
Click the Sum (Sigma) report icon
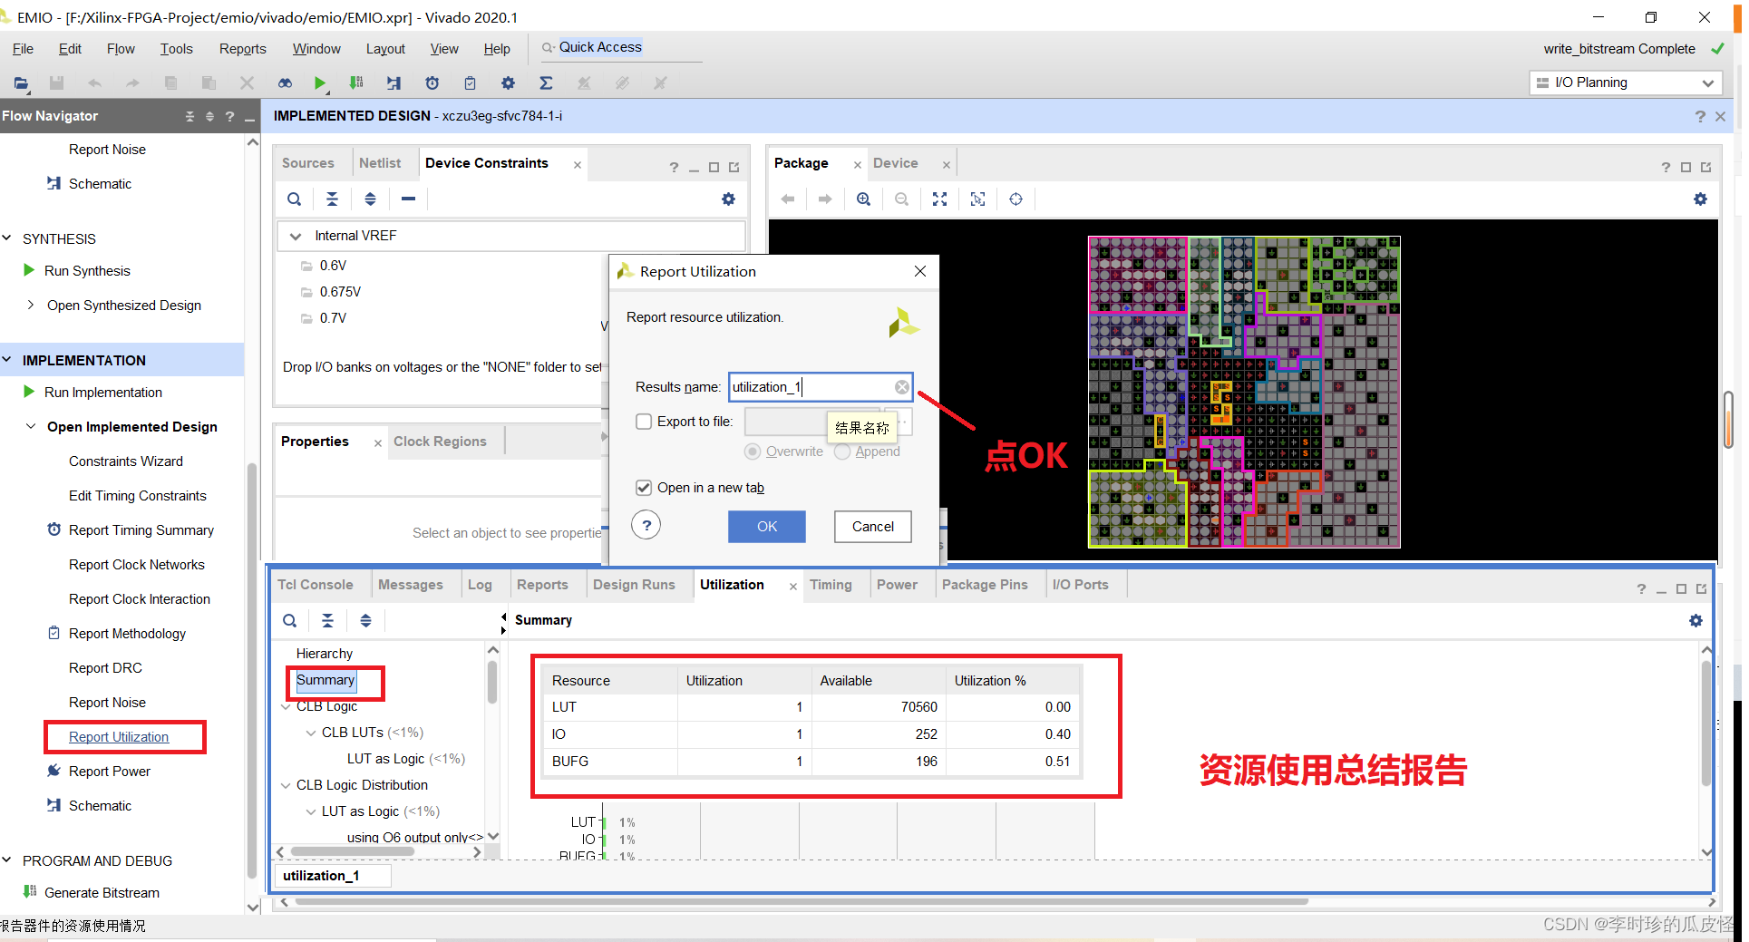click(x=546, y=83)
